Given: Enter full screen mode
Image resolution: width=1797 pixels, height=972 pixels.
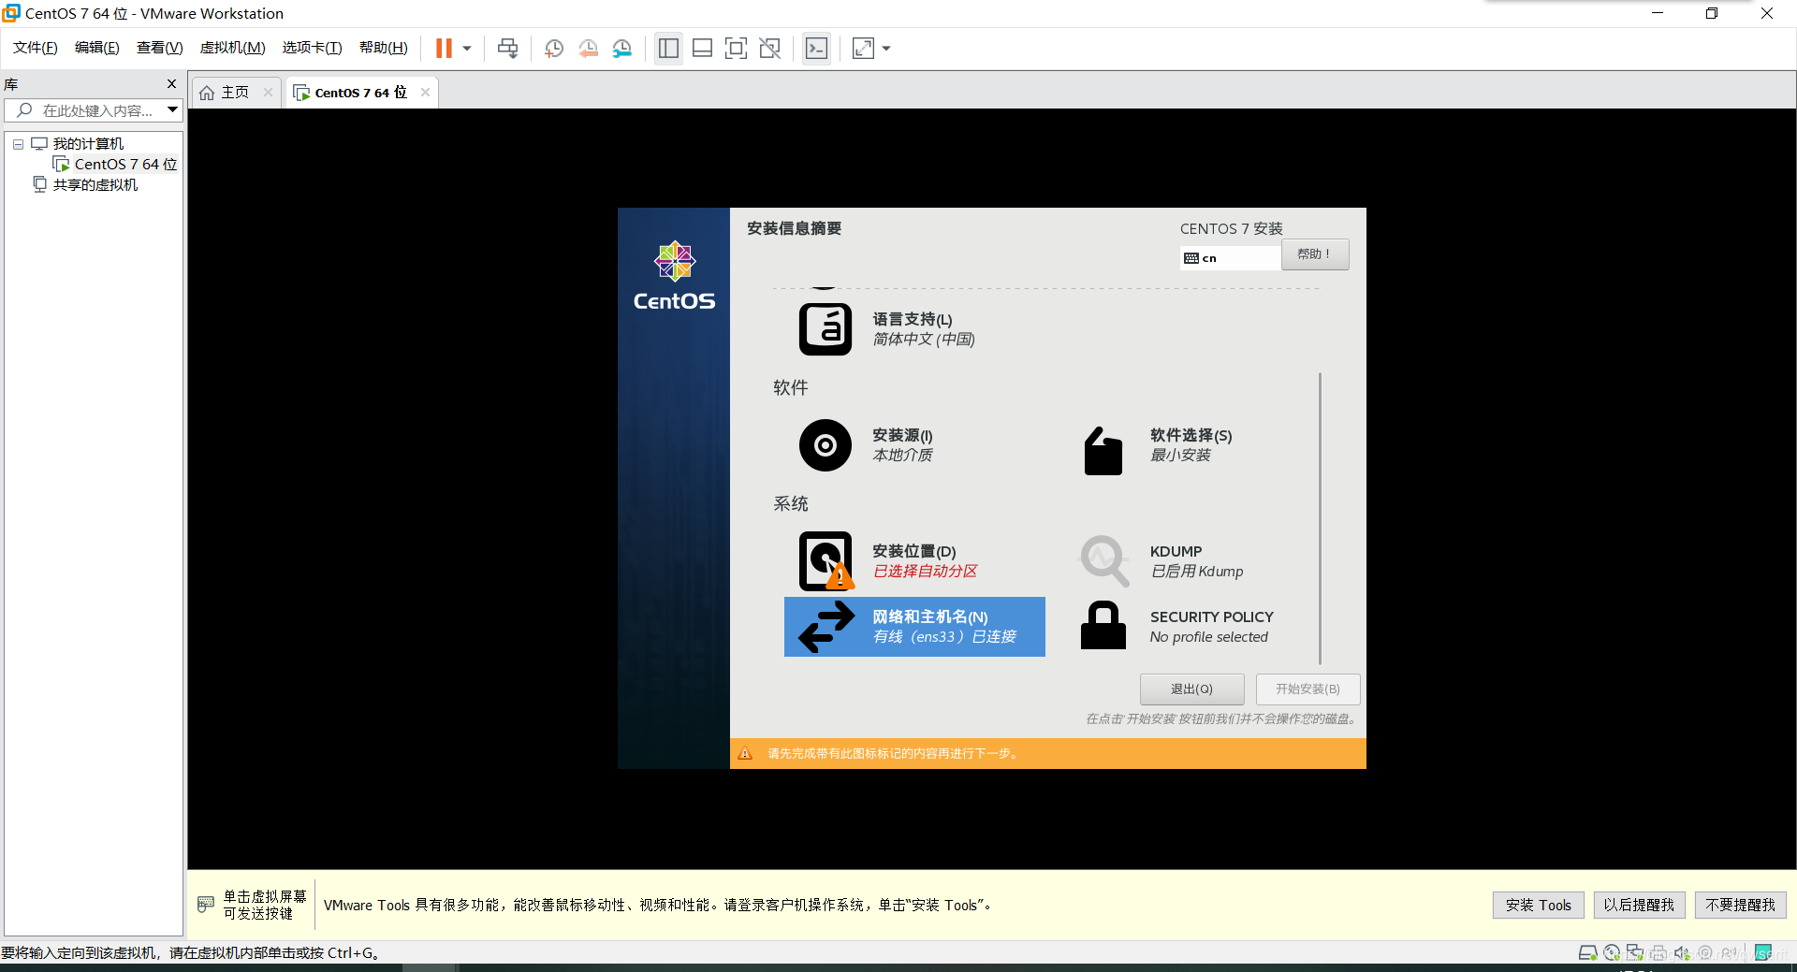Looking at the screenshot, I should tap(736, 49).
